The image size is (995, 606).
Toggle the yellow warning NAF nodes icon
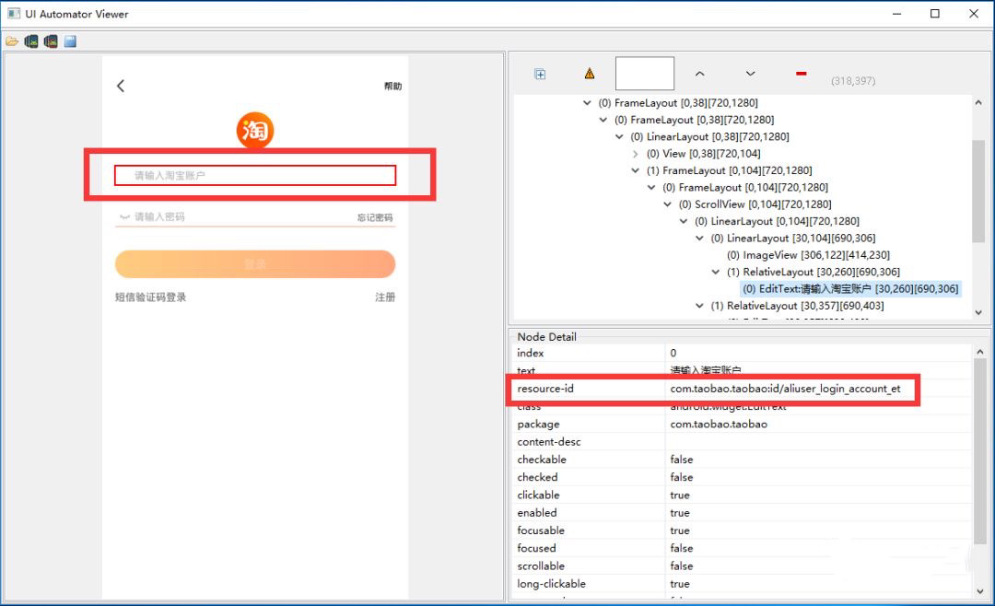point(590,74)
